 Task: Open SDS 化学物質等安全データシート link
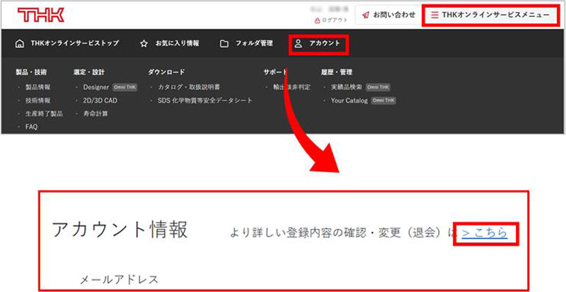pos(205,100)
